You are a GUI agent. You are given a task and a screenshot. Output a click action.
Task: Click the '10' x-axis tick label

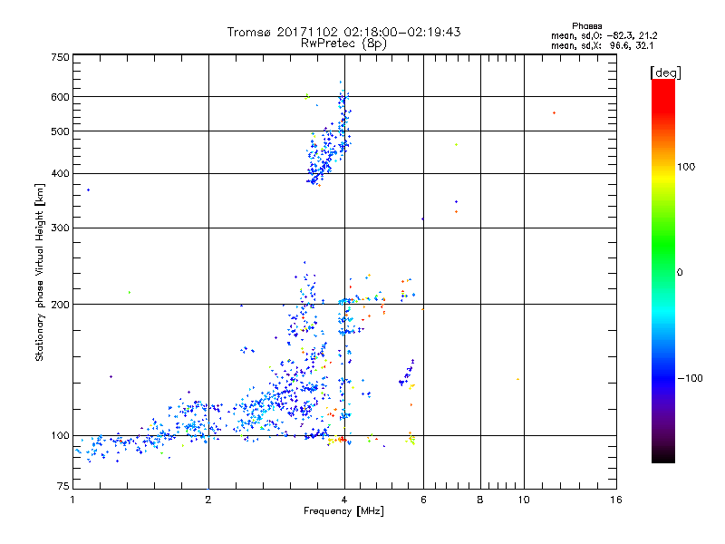click(524, 500)
